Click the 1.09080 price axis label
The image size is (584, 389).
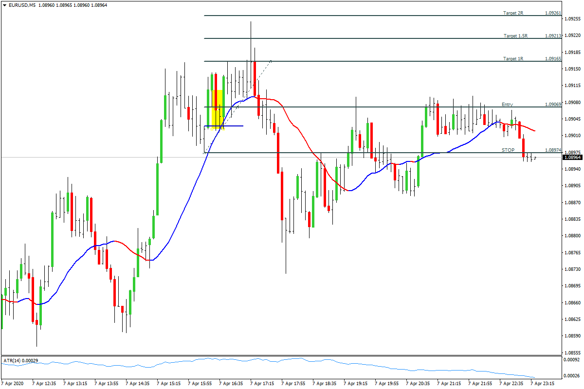coord(573,102)
